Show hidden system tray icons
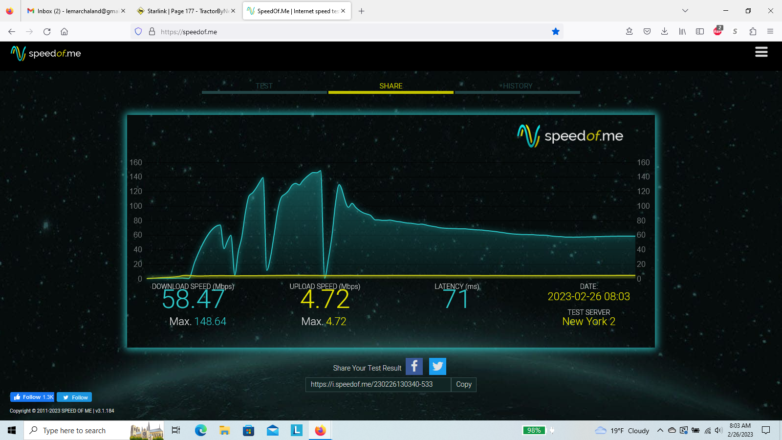 (x=660, y=430)
